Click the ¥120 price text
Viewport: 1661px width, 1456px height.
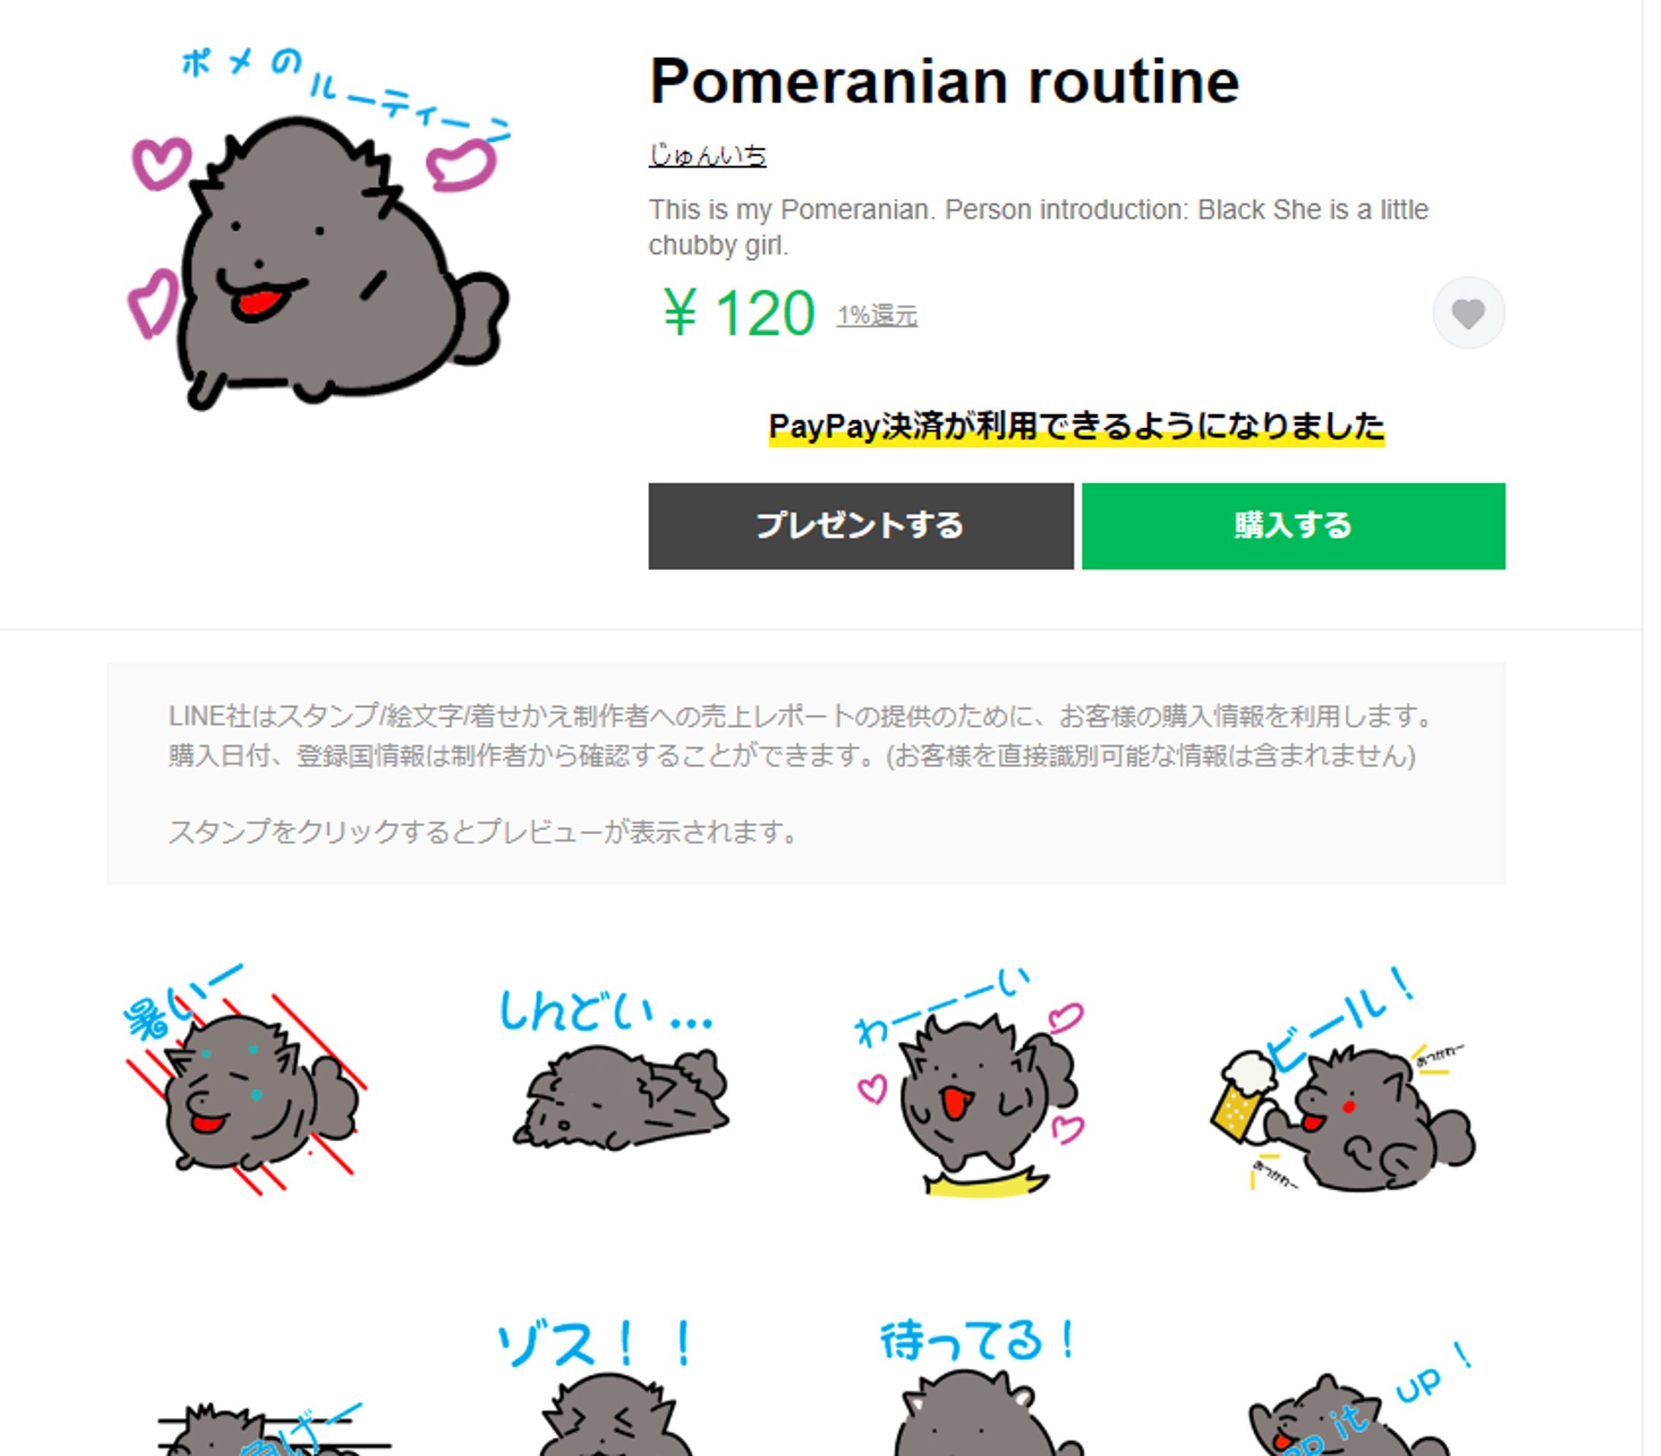[738, 313]
